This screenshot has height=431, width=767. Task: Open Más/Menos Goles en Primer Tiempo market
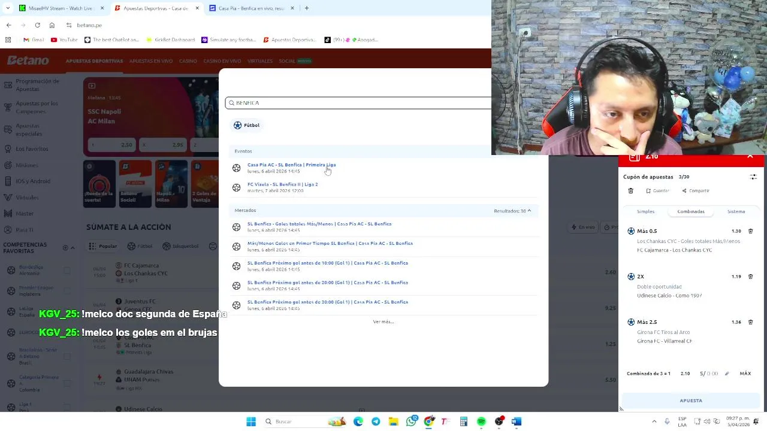(330, 244)
